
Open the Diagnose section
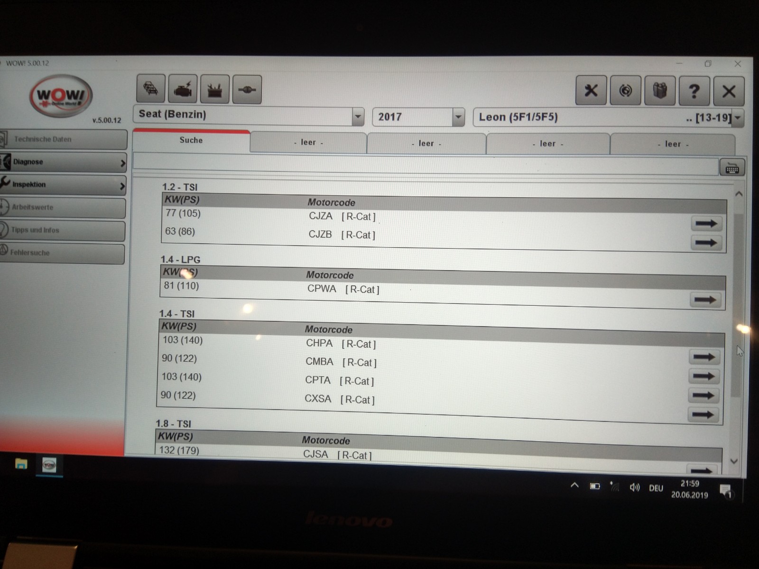pos(63,162)
